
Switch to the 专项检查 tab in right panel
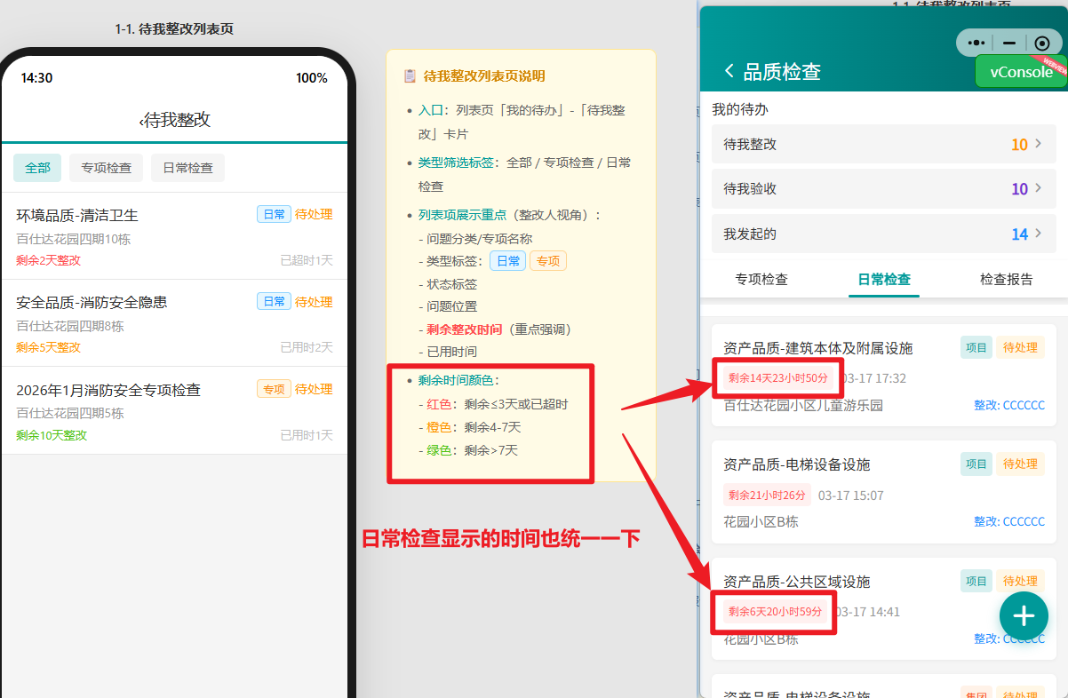coord(761,279)
